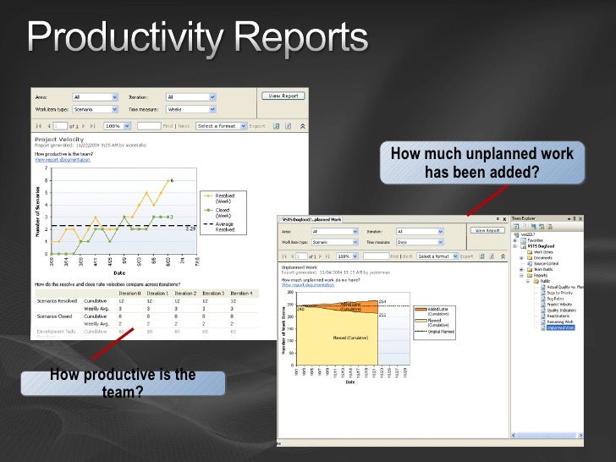Select Unplanned Work report in tree
Screen dimensions: 616x462
click(x=560, y=327)
